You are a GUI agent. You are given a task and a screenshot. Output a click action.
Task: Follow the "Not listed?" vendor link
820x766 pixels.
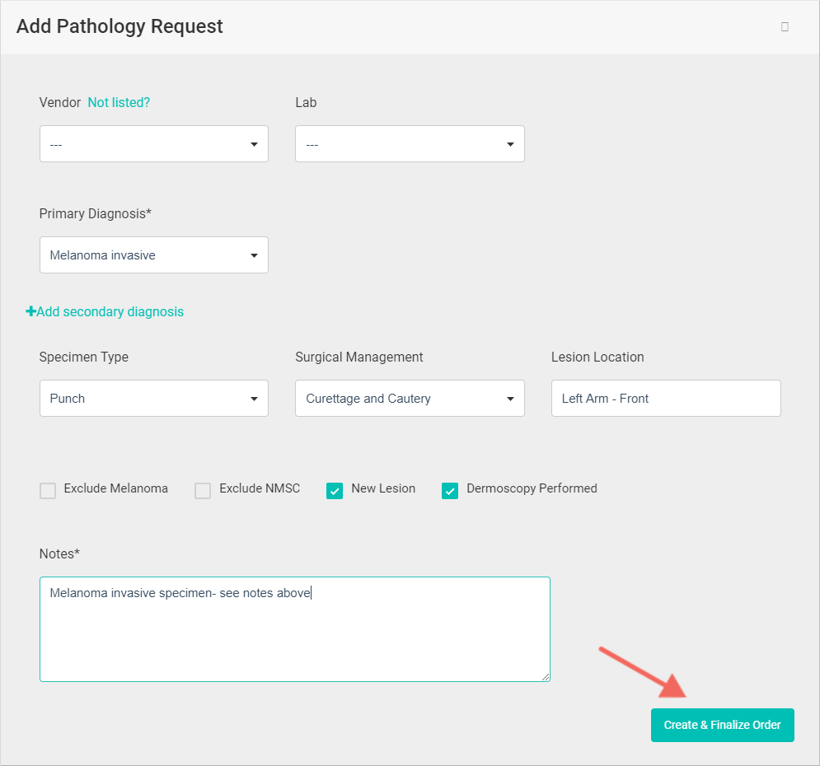tap(119, 103)
